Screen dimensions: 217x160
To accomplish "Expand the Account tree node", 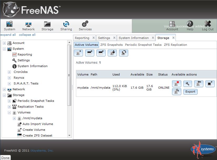I will (x=4, y=43).
